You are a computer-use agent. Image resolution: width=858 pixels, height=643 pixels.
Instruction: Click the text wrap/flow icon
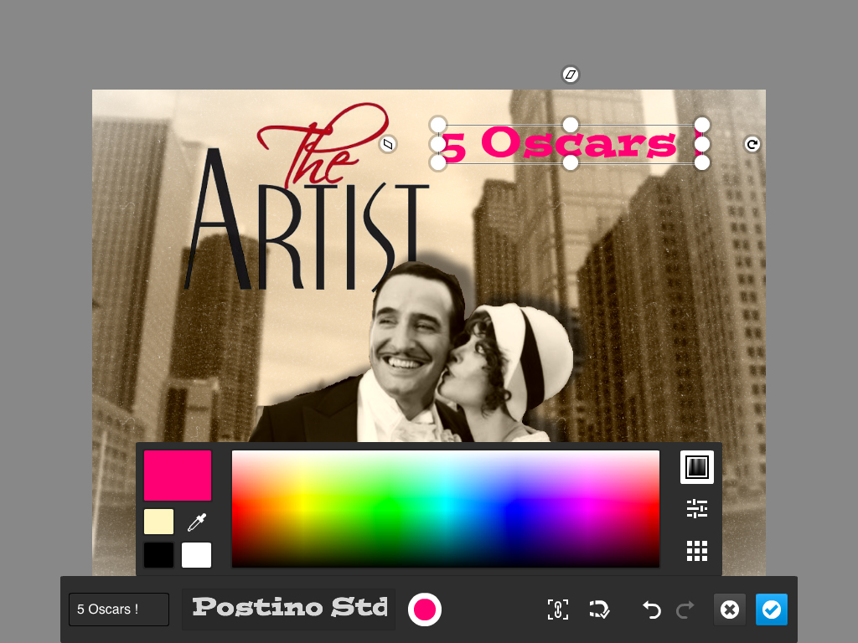[599, 610]
